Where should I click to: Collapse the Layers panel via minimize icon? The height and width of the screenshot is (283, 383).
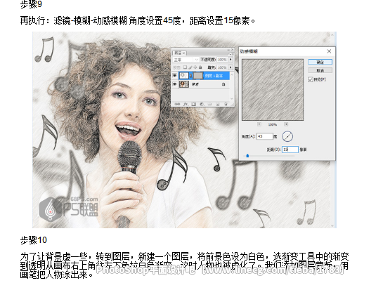pos(228,50)
